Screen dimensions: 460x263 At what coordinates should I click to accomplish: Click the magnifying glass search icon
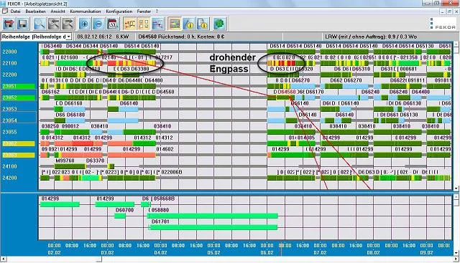40,24
